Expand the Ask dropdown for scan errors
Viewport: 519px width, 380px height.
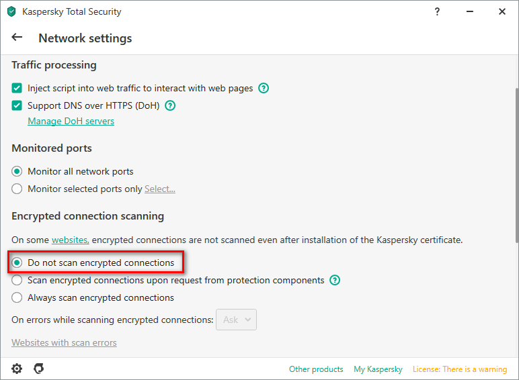pyautogui.click(x=237, y=320)
